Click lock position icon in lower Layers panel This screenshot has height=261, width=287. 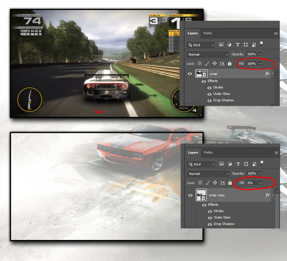click(x=215, y=183)
